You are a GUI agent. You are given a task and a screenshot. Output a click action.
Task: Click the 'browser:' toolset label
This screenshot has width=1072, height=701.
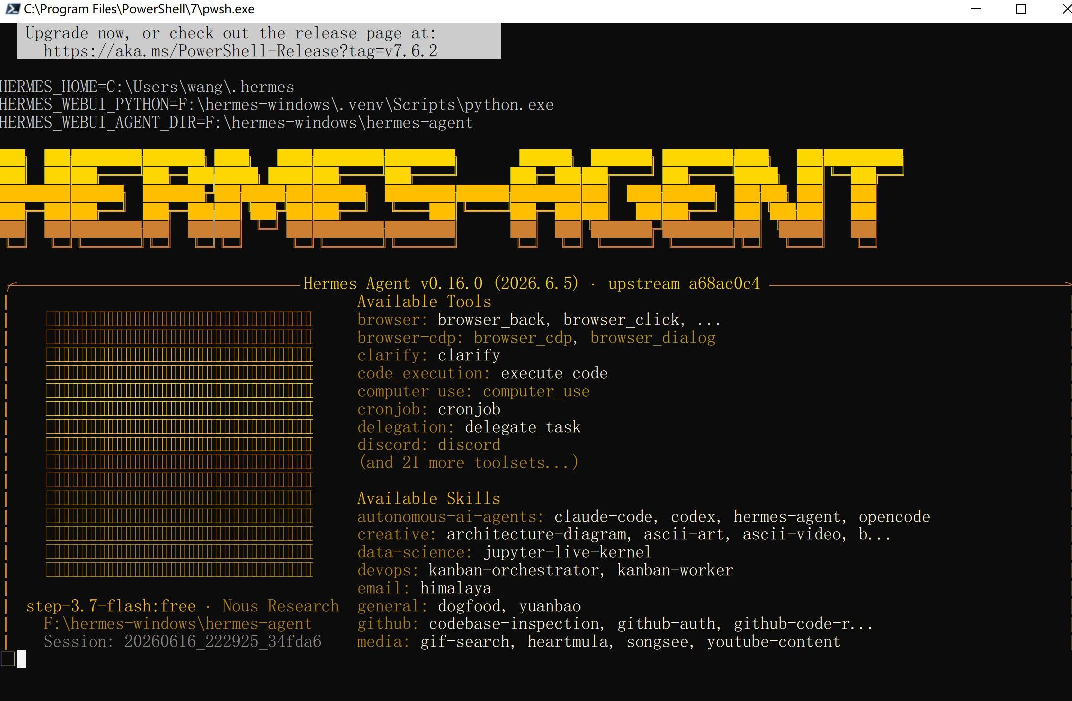point(392,320)
